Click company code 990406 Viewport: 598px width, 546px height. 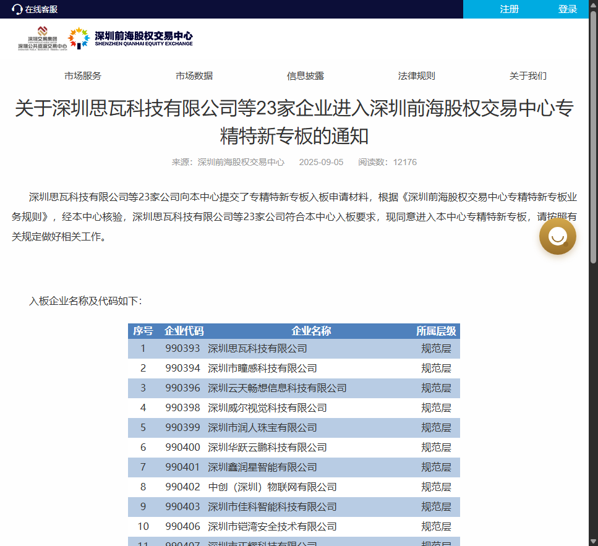(182, 527)
